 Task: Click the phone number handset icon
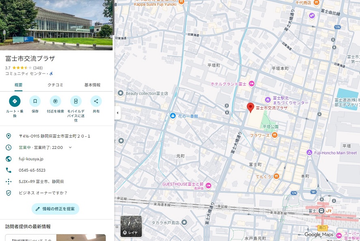[x=9, y=170]
